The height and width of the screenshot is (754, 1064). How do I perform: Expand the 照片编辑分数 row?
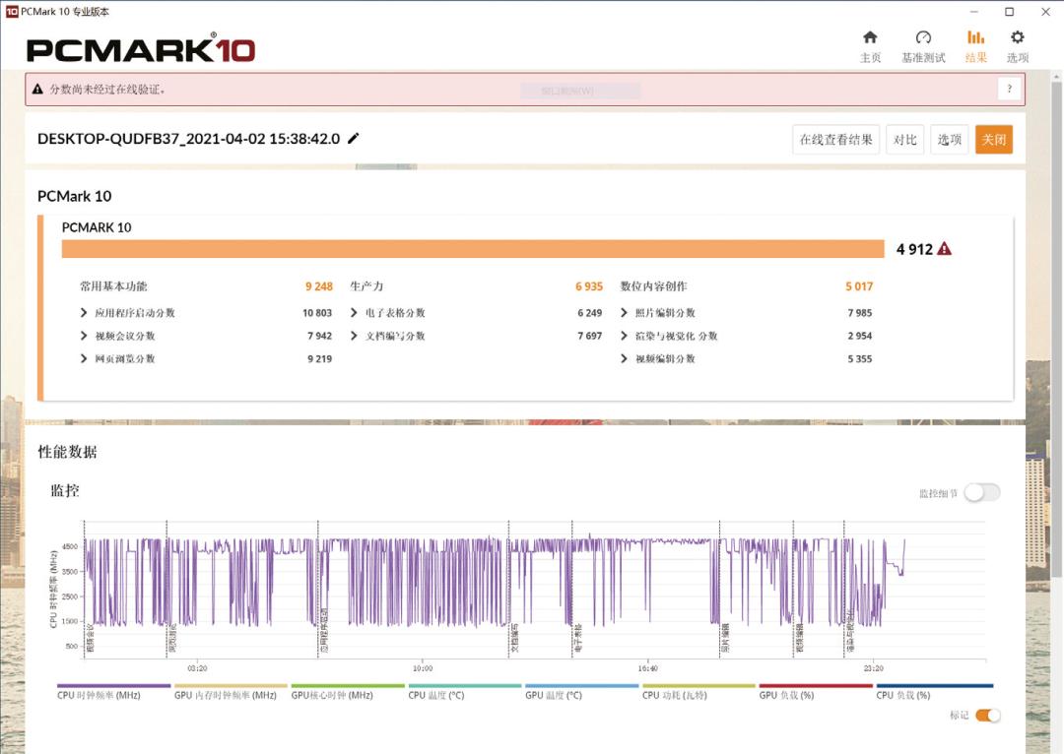pos(625,313)
